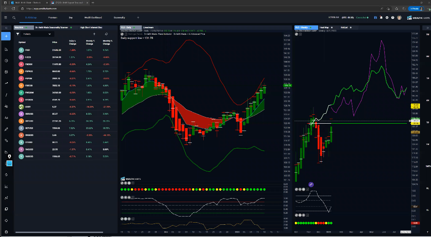This screenshot has width=431, height=237.
Task: Click the UVXY row in watchlist
Action: click(x=66, y=107)
